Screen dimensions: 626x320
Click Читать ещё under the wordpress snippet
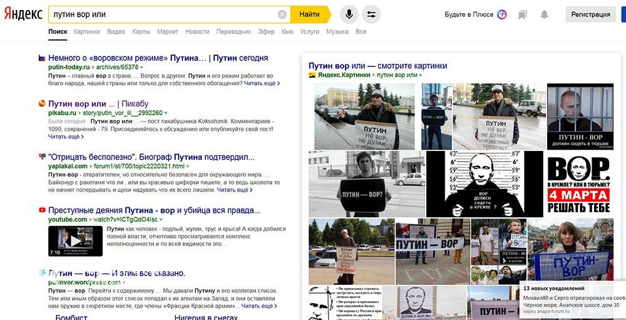coord(259,306)
